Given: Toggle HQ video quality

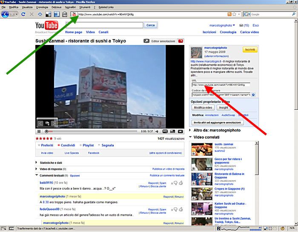Looking at the screenshot, I should pyautogui.click(x=165, y=131).
